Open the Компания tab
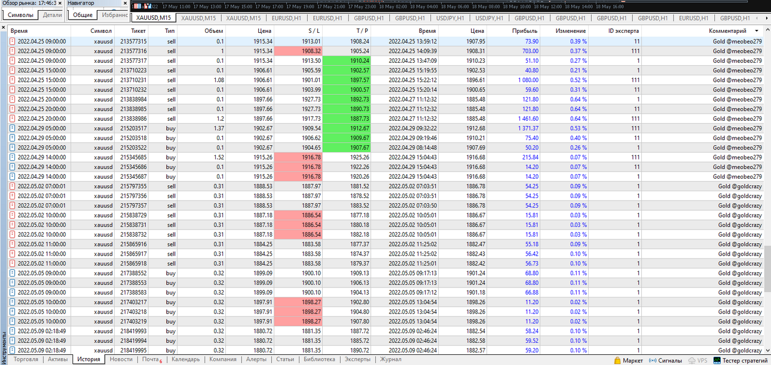Viewport: 771px width, 365px height. [223, 360]
